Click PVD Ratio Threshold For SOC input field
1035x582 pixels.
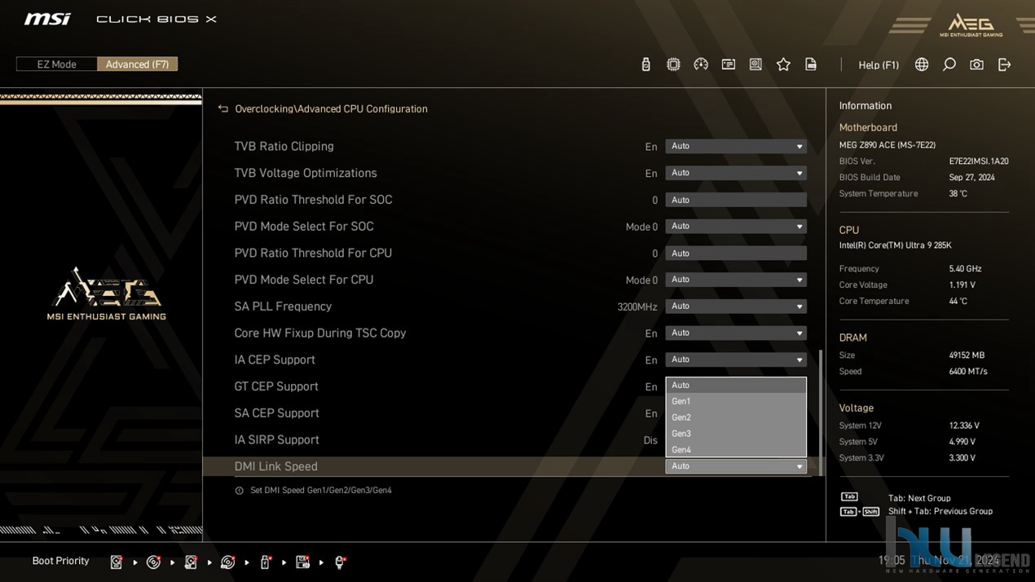(736, 200)
